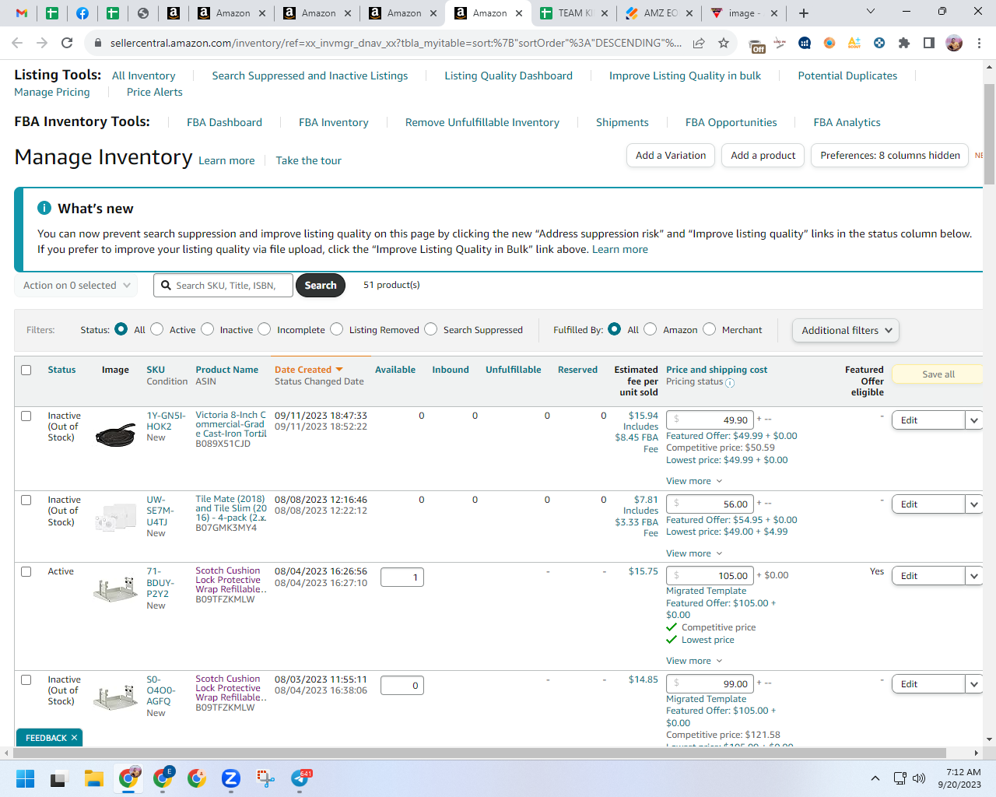Image resolution: width=996 pixels, height=797 pixels.
Task: Click the Pricing status info icon
Action: (730, 382)
